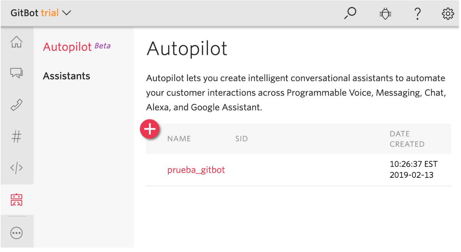461x252 pixels.
Task: Click the SID column header
Action: click(241, 139)
